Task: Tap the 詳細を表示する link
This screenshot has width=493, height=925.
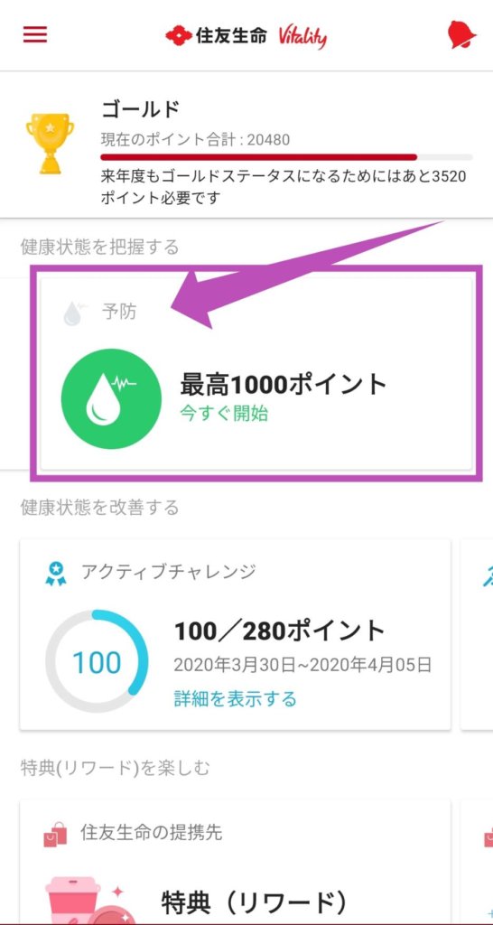Action: 235,699
